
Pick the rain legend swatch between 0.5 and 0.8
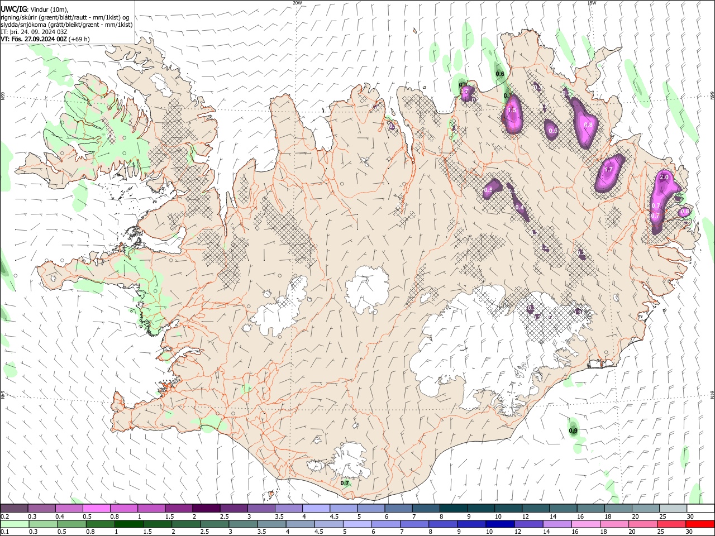pyautogui.click(x=71, y=524)
